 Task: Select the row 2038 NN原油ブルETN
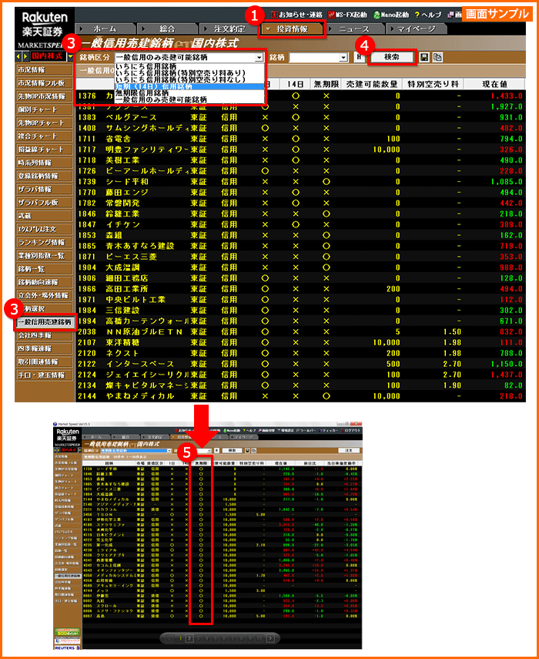(x=300, y=332)
